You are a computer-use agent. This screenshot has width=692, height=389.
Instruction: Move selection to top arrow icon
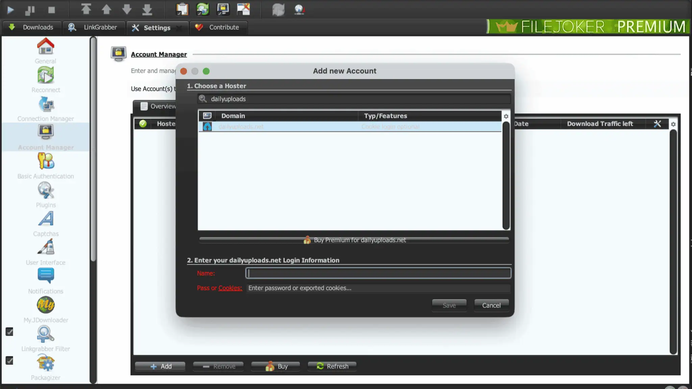[86, 9]
